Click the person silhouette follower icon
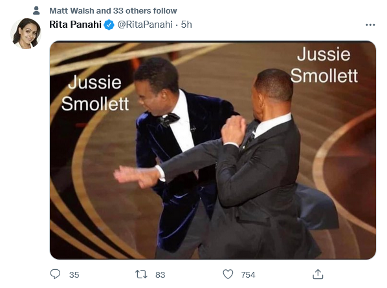The height and width of the screenshot is (288, 387). coord(36,10)
